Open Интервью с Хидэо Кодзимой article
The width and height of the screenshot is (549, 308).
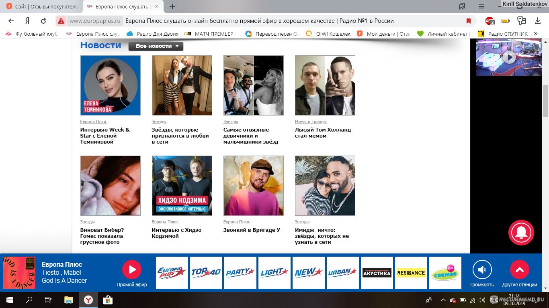(176, 233)
